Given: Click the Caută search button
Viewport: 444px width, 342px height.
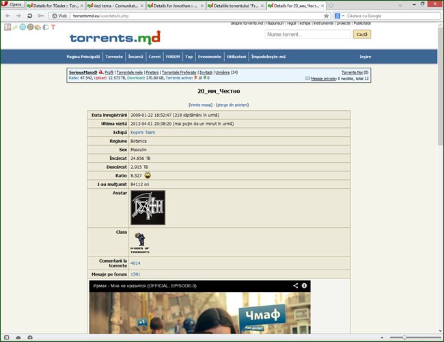Looking at the screenshot, I should click(x=362, y=34).
